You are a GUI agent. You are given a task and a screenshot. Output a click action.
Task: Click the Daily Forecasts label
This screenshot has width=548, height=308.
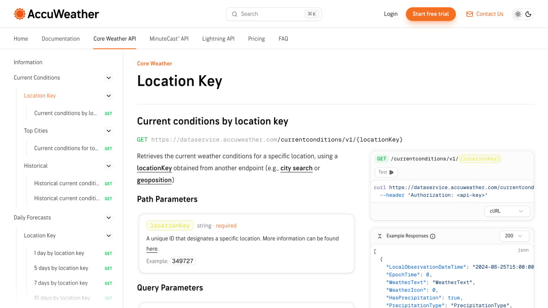[32, 218]
